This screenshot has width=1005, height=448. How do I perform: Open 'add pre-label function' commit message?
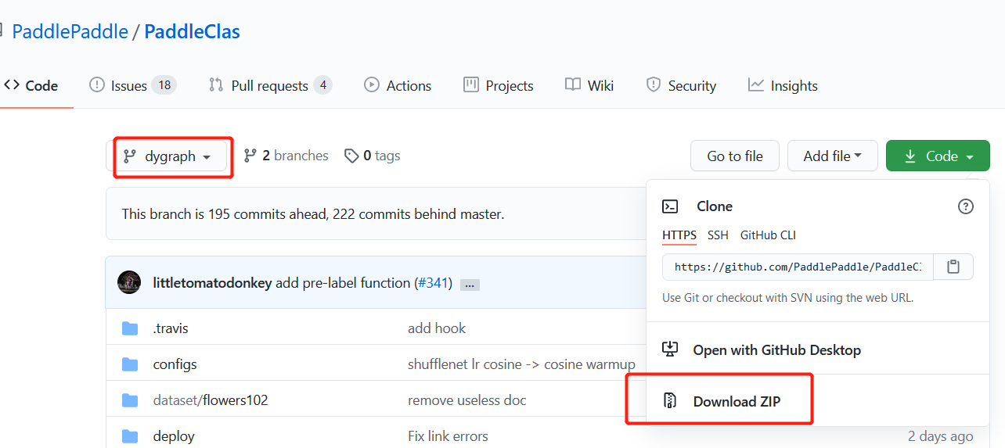click(x=343, y=283)
